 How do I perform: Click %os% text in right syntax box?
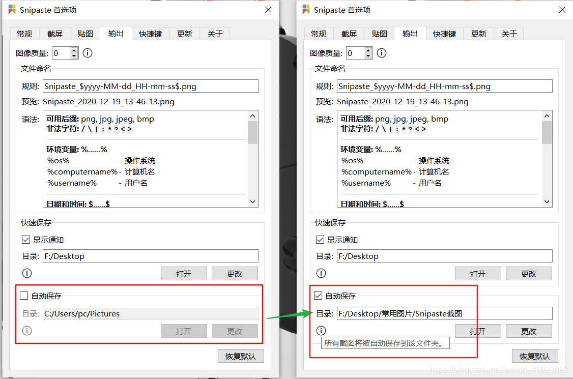coord(352,161)
